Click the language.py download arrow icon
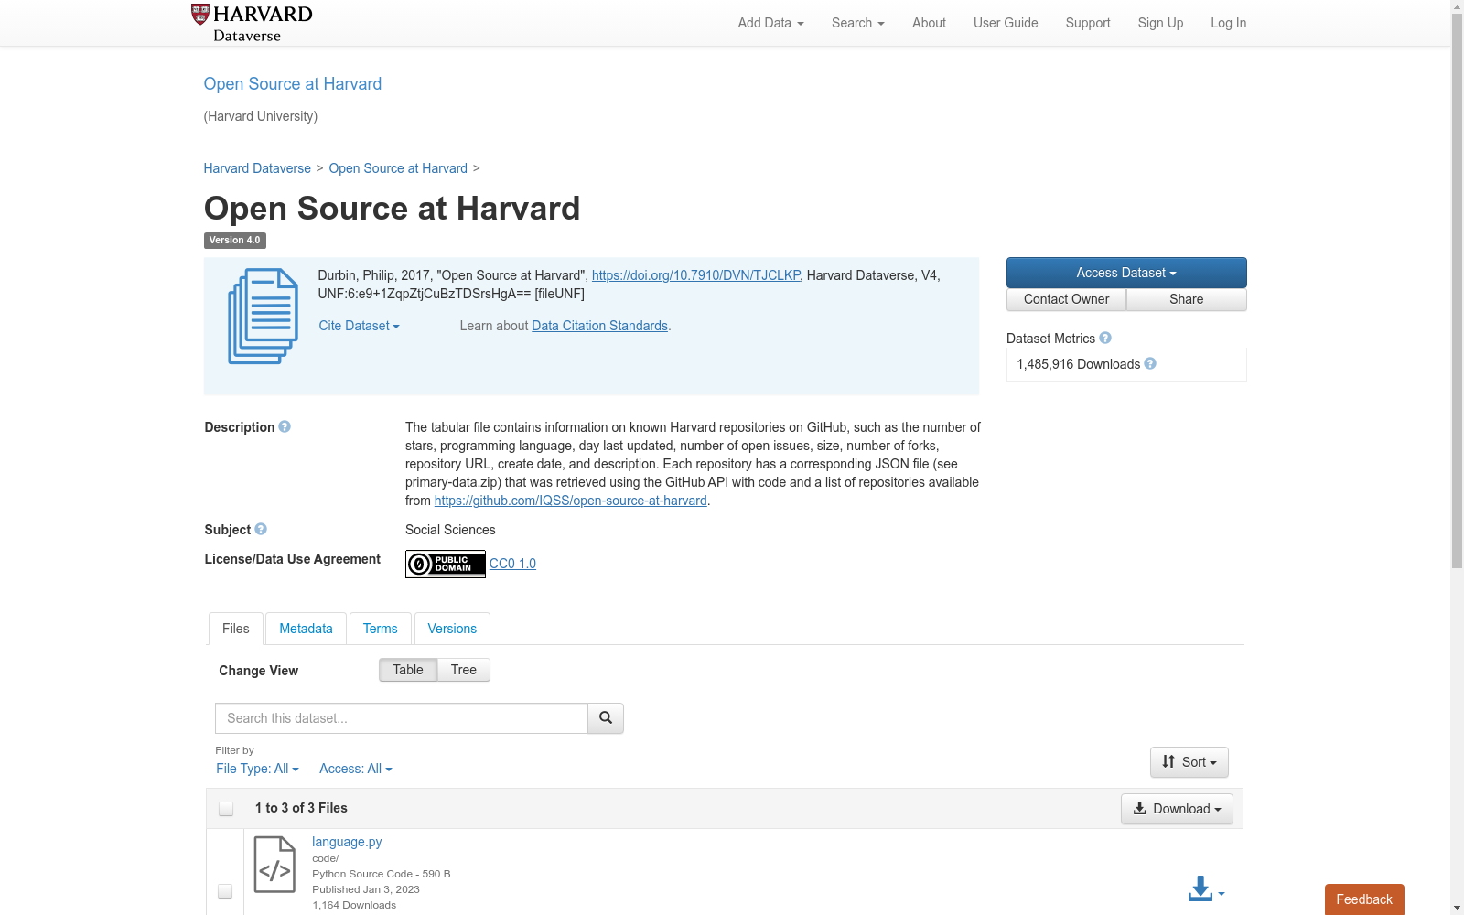 1200,888
